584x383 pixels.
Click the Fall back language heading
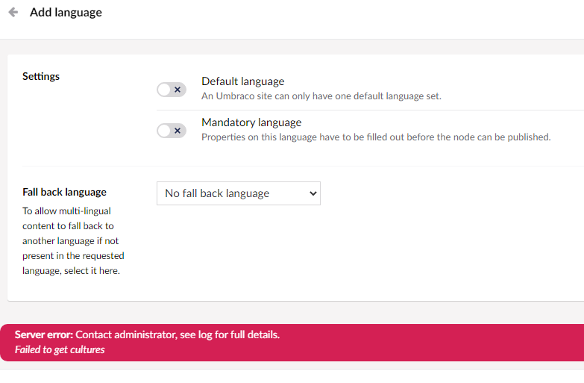point(64,192)
